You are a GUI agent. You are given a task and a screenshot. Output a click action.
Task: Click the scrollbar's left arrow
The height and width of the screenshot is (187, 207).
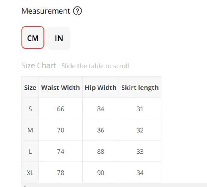click(x=24, y=186)
